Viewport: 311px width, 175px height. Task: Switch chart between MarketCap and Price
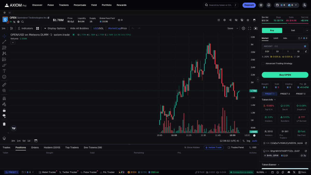pos(117,28)
